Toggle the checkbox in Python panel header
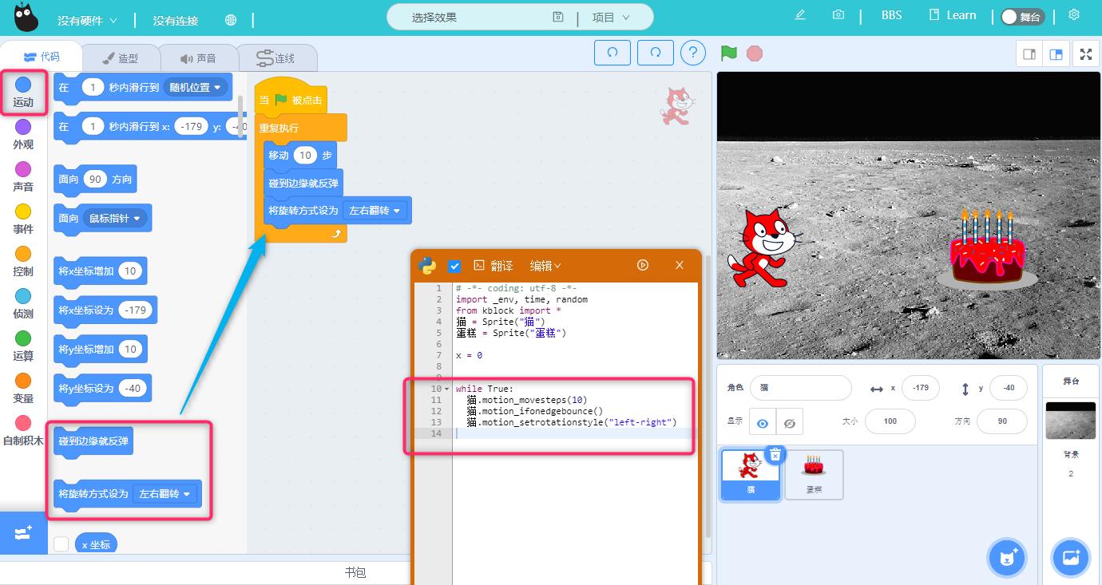The height and width of the screenshot is (585, 1102). point(454,266)
